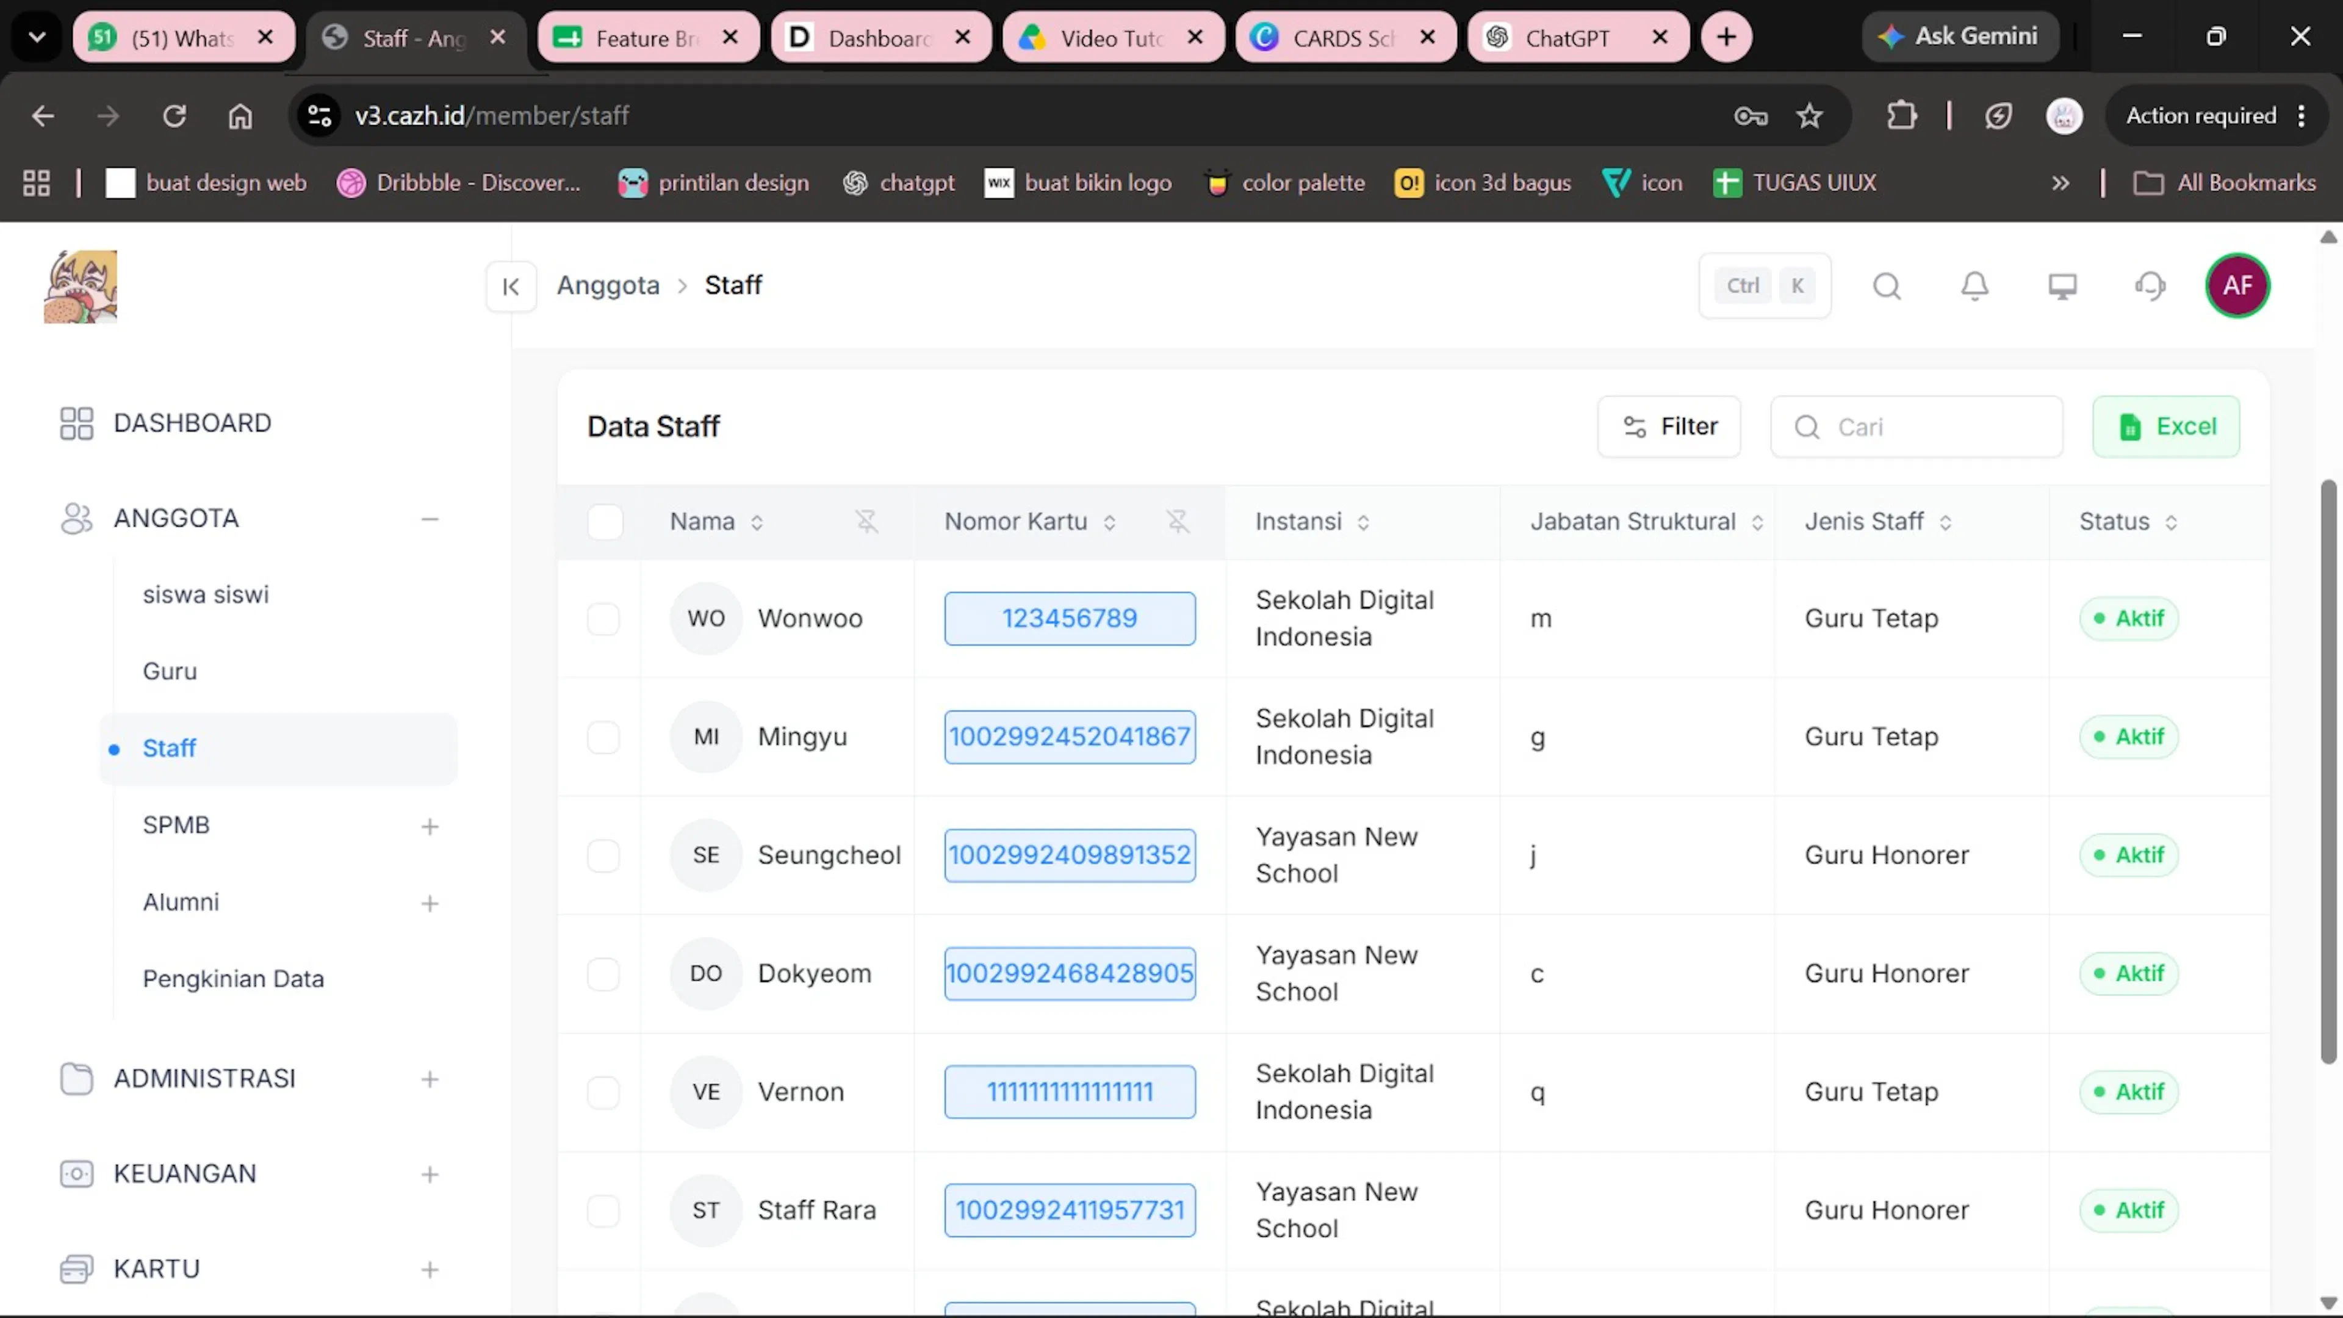Click the school logo image in sidebar
Image resolution: width=2343 pixels, height=1318 pixels.
[81, 287]
